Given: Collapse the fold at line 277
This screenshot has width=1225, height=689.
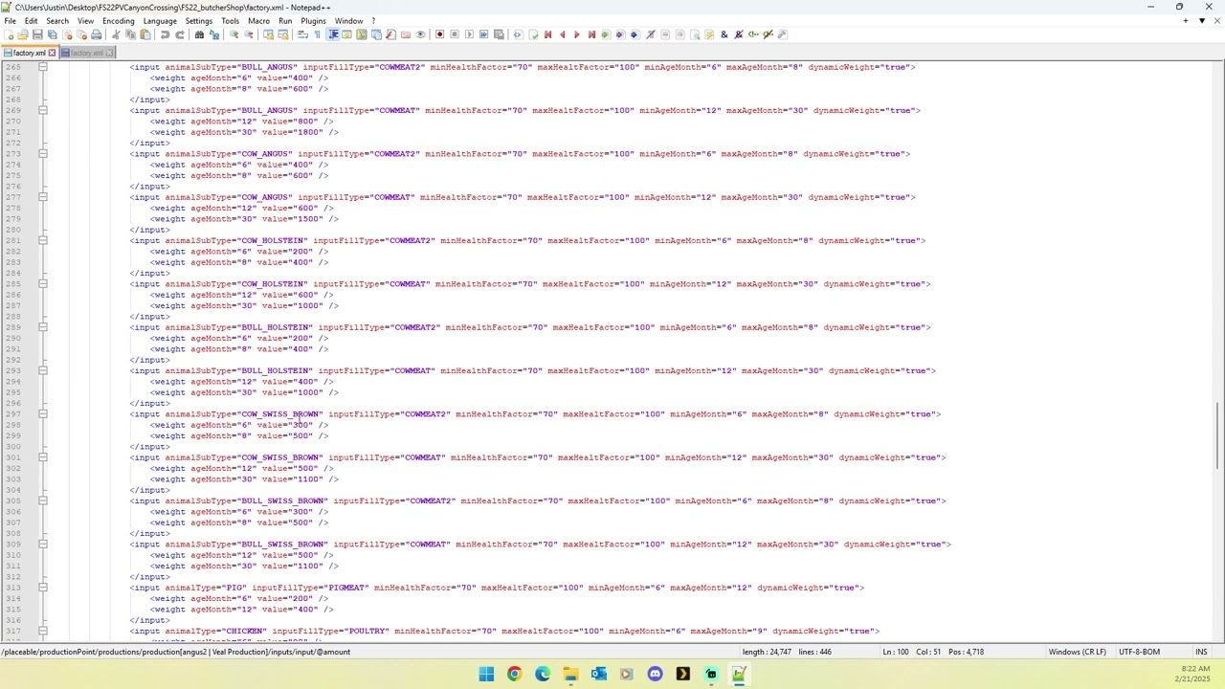Looking at the screenshot, I should tap(43, 197).
